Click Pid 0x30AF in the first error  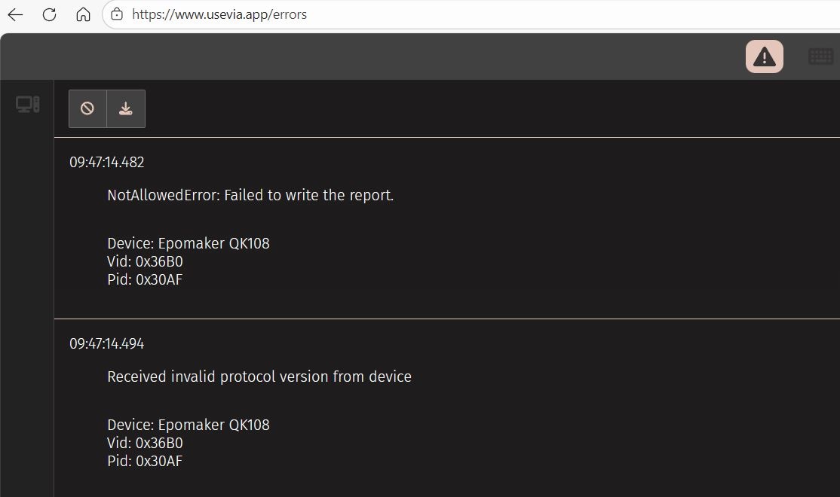pos(145,279)
